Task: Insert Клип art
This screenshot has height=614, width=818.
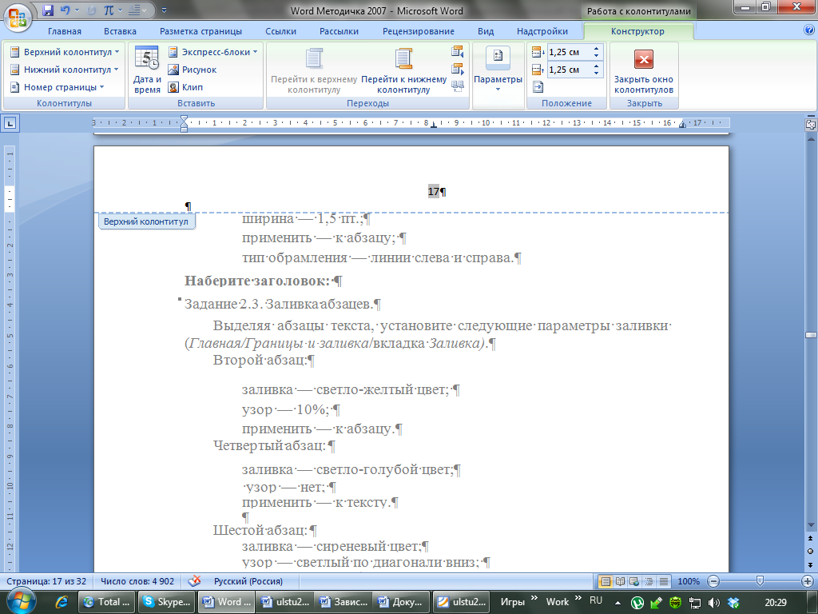Action: (185, 87)
